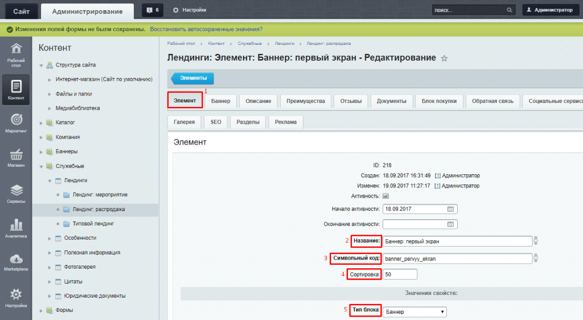The image size is (583, 320).
Task: Collapse the Лендинги tree node
Action: coord(50,180)
